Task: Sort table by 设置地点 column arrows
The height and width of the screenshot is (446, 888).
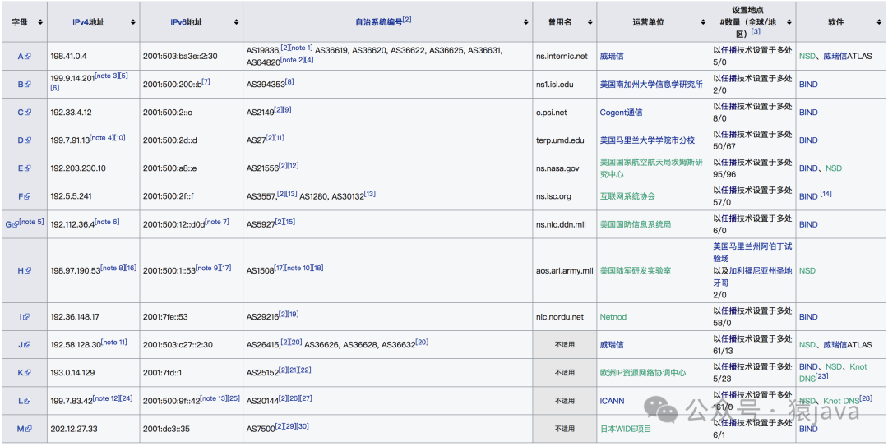Action: click(789, 22)
